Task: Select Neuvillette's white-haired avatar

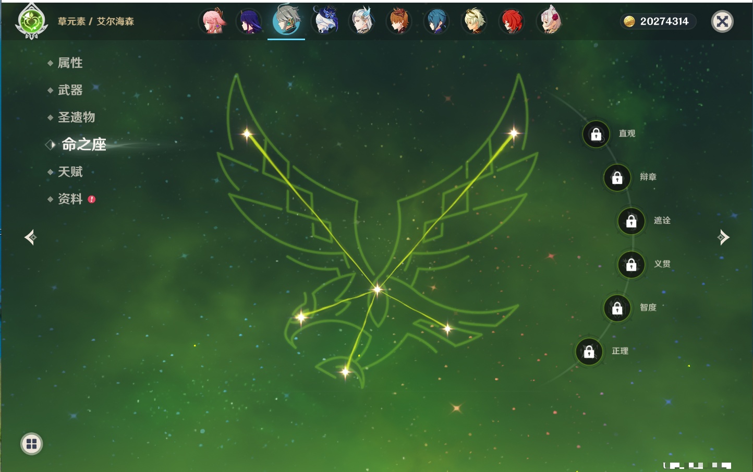Action: tap(362, 21)
